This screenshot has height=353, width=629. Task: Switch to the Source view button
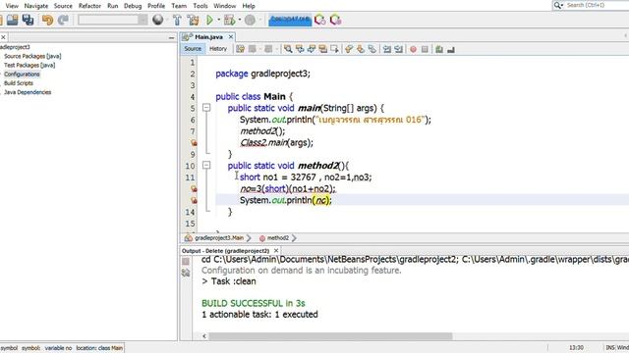click(193, 49)
